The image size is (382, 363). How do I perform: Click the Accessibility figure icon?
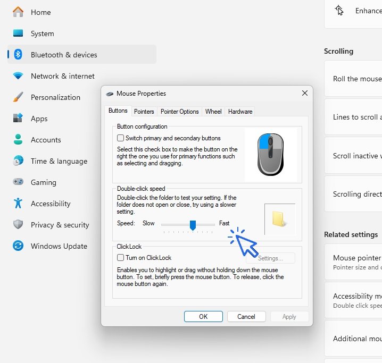(18, 203)
